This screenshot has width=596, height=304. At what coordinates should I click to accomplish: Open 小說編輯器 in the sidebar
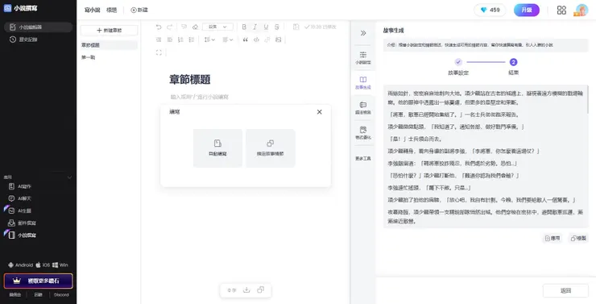pyautogui.click(x=38, y=27)
